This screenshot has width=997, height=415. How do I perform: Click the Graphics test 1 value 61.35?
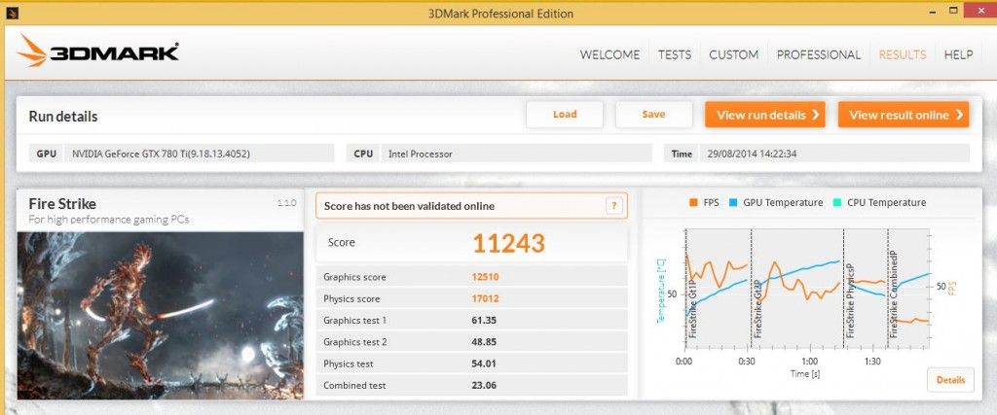(483, 320)
